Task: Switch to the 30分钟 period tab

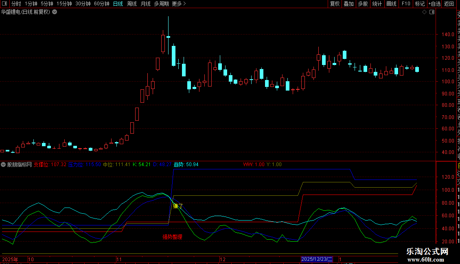Action: tap(83, 4)
